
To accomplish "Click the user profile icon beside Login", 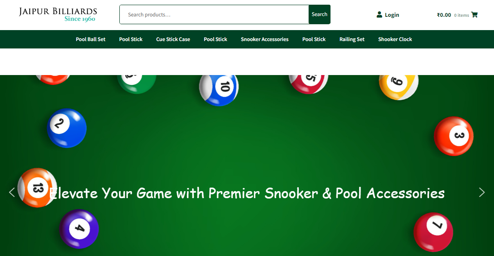I will click(x=379, y=14).
